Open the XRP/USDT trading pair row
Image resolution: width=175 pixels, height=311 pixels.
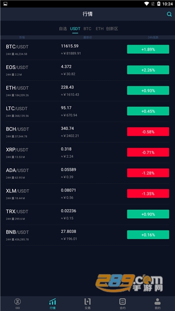(87, 153)
